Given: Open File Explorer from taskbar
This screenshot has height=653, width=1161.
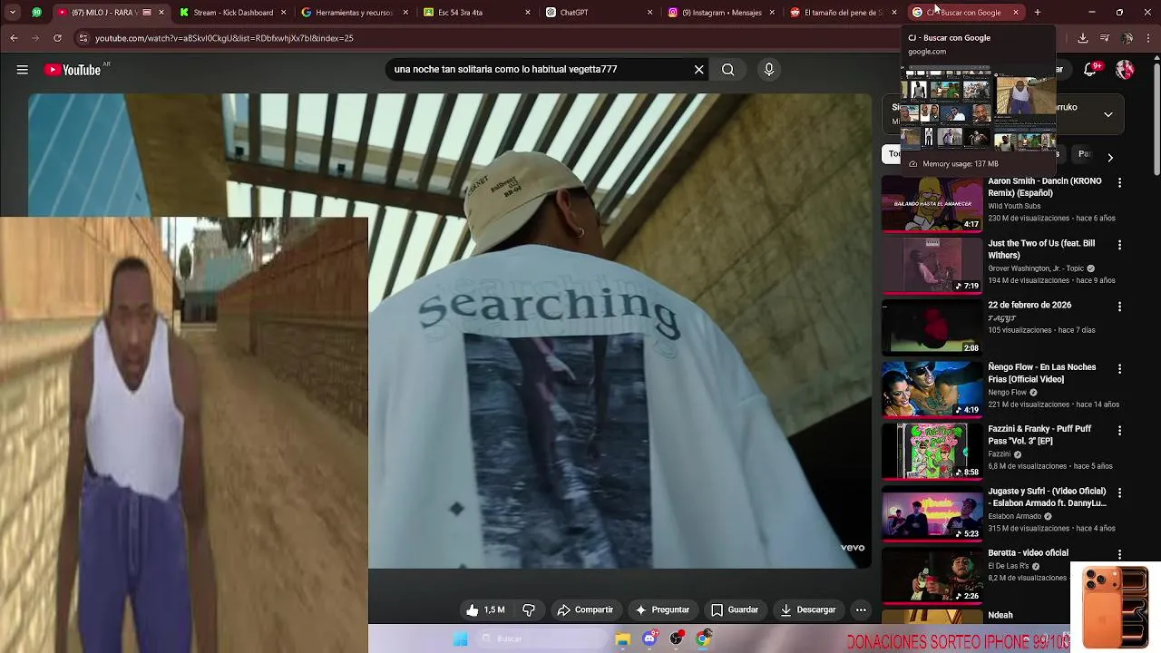Looking at the screenshot, I should coord(622,638).
